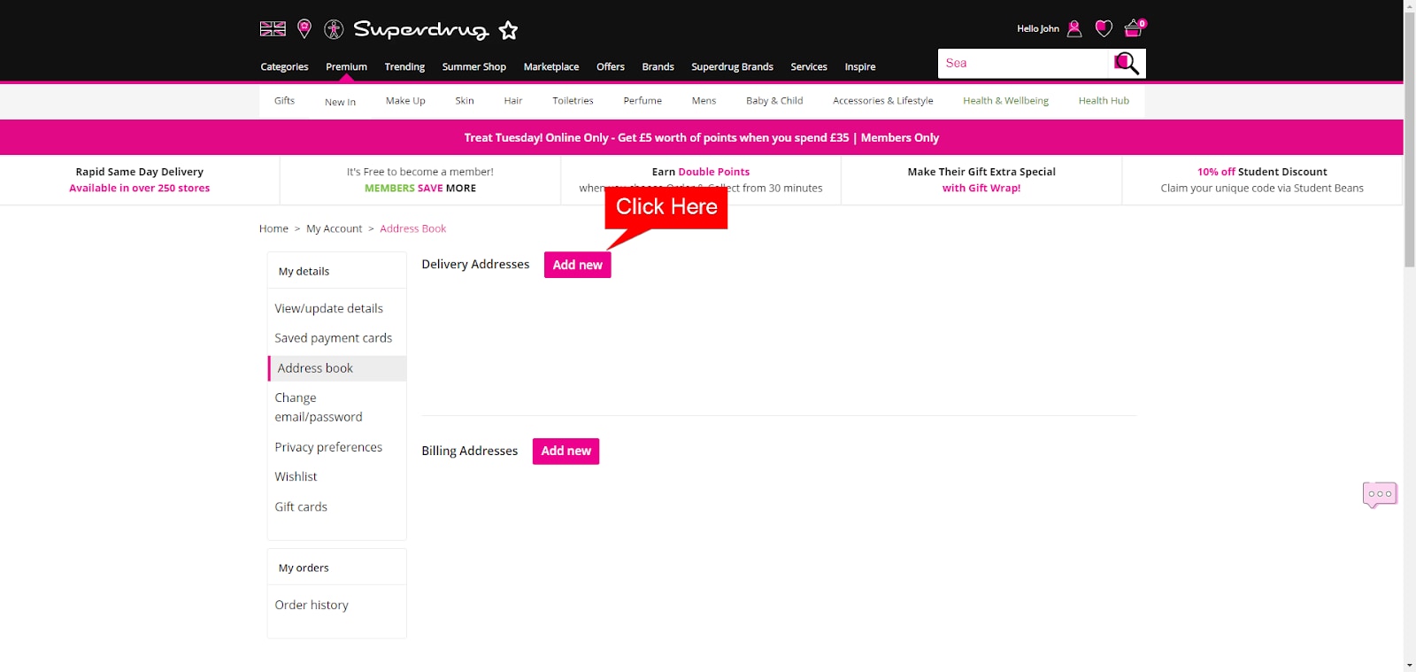Screen dimensions: 1416x672
Task: Open the chat bubble widget
Action: point(1380,494)
